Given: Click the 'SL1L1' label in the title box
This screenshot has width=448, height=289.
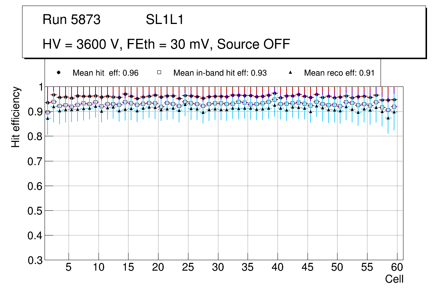Looking at the screenshot, I should [164, 20].
